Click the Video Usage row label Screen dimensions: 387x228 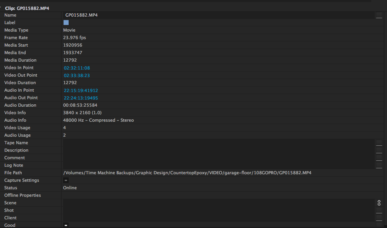[17, 128]
